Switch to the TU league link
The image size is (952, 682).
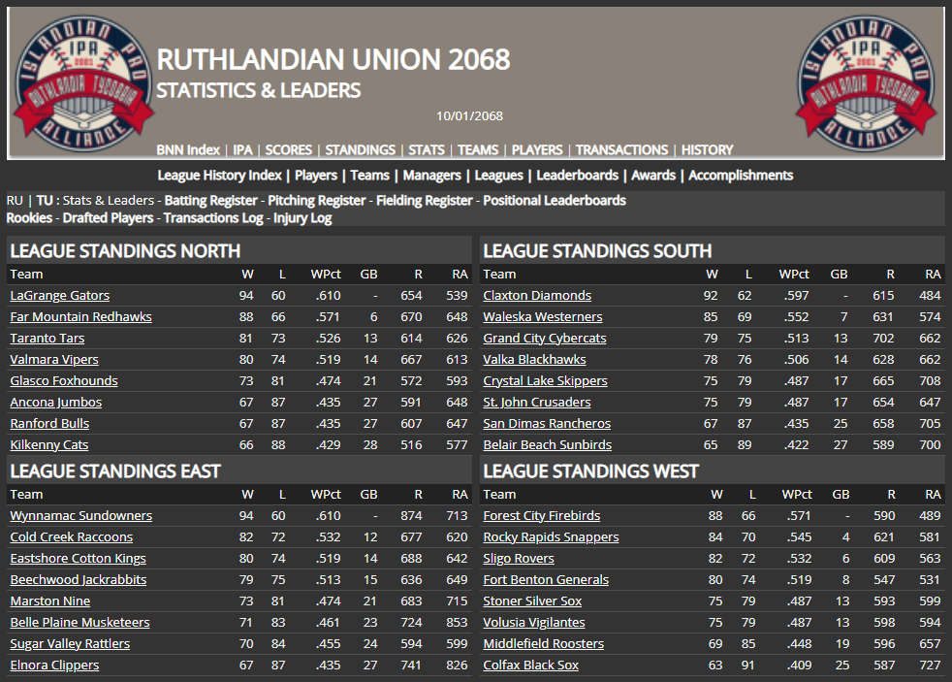[45, 201]
